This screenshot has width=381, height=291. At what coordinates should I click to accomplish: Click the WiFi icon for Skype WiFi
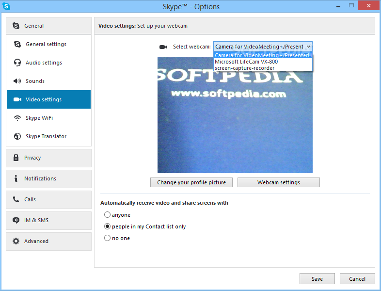17,118
